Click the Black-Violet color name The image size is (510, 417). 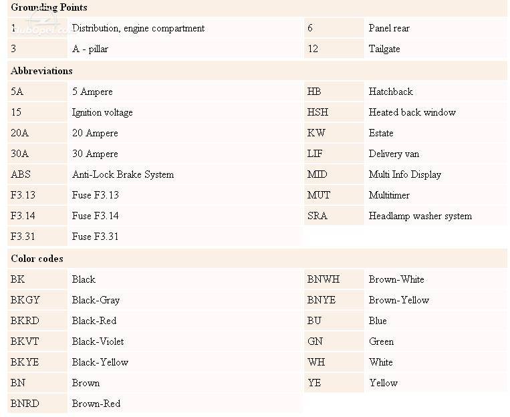point(98,341)
